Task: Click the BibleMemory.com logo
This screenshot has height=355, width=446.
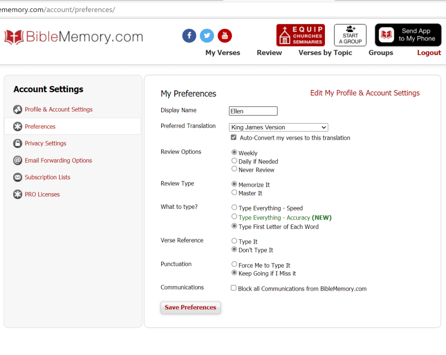Action: point(74,37)
